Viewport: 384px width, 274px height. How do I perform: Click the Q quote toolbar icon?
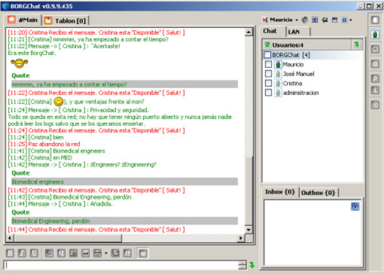pos(61,253)
